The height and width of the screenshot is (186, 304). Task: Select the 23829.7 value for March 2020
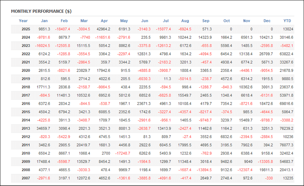coord(83,71)
